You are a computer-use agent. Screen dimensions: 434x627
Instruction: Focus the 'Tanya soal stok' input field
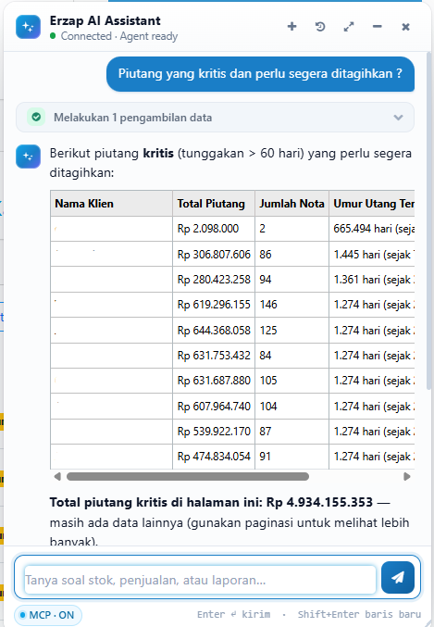point(200,580)
